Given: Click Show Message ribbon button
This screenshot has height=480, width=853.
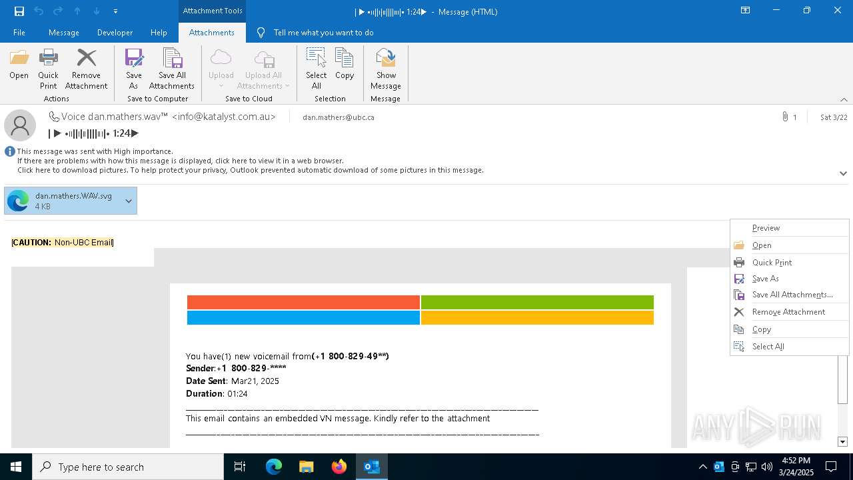Looking at the screenshot, I should pyautogui.click(x=386, y=69).
